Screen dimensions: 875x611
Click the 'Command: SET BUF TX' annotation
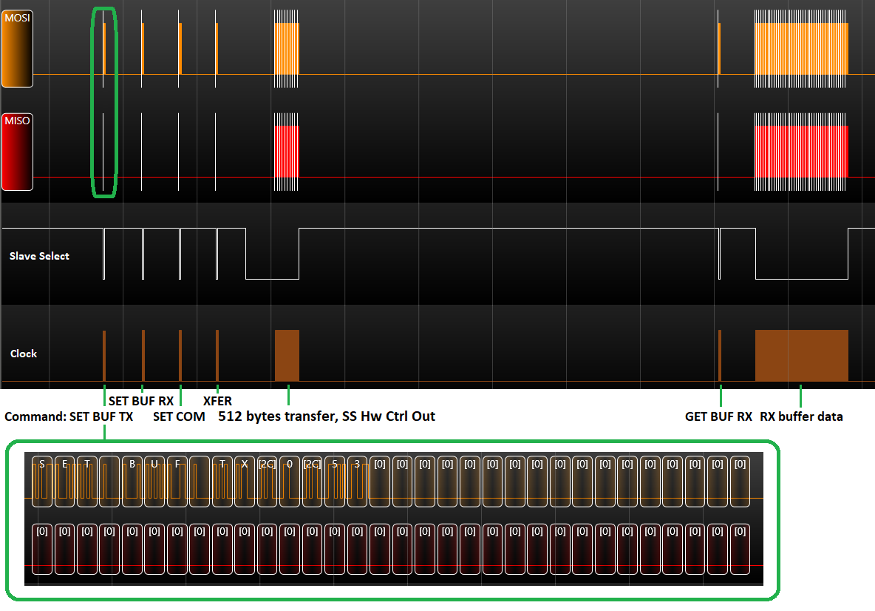click(69, 416)
